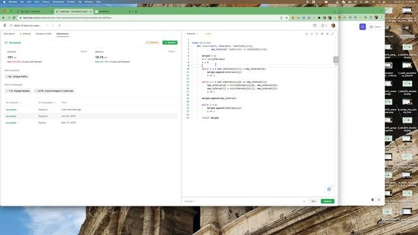Open next question 62. Unique Paths
Viewport: 418px width, 235px height.
[x=16, y=77]
